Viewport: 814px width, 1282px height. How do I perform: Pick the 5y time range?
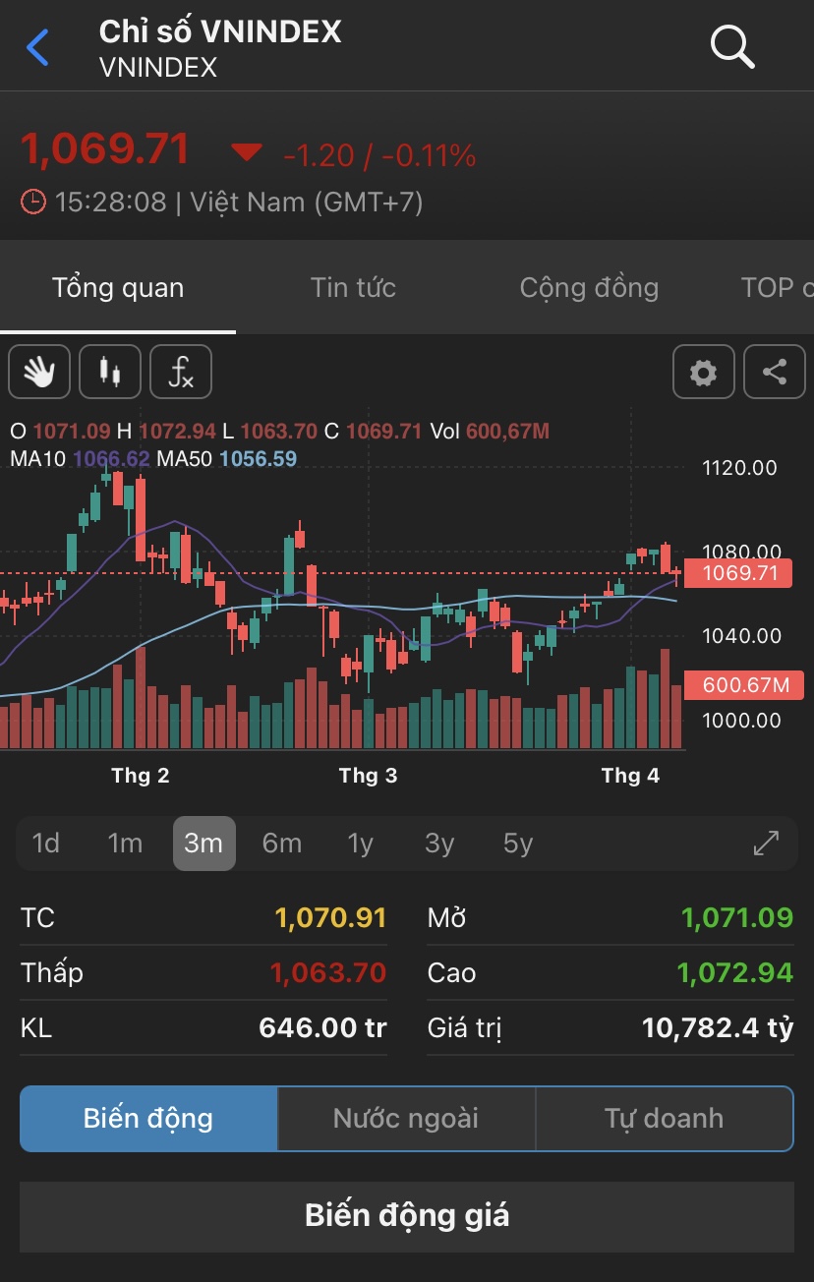[518, 844]
